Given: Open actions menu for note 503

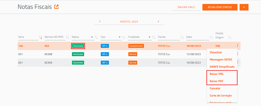Looking at the screenshot, I should (x=238, y=45).
